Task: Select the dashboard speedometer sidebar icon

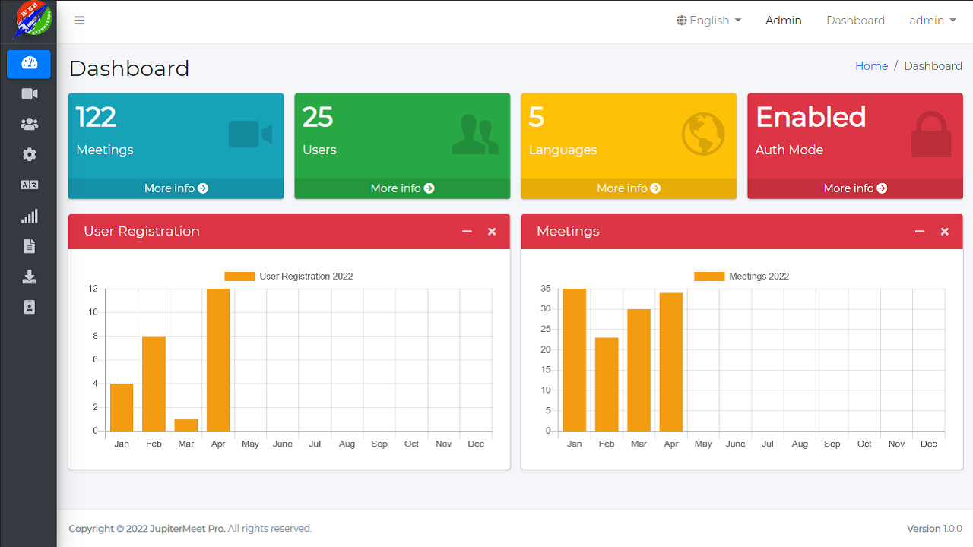Action: (x=29, y=64)
